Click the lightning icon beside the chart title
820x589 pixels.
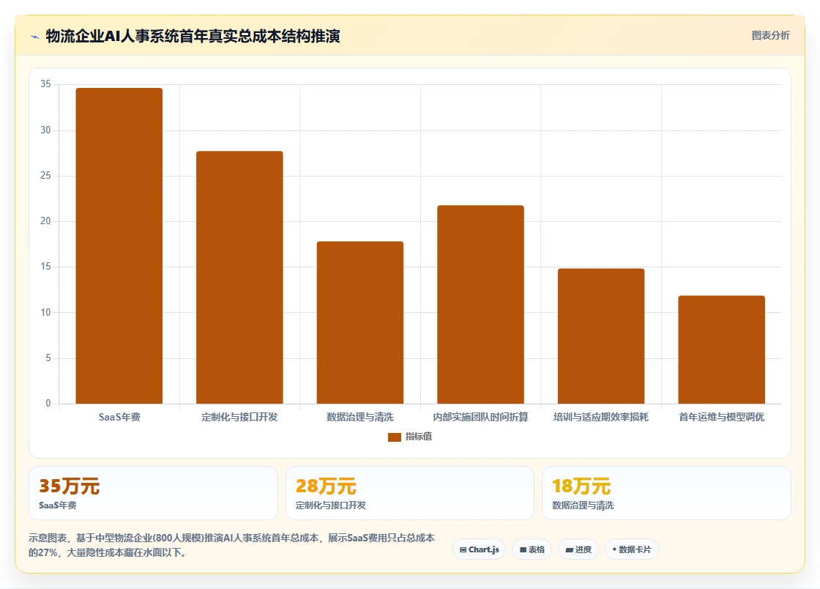point(35,37)
